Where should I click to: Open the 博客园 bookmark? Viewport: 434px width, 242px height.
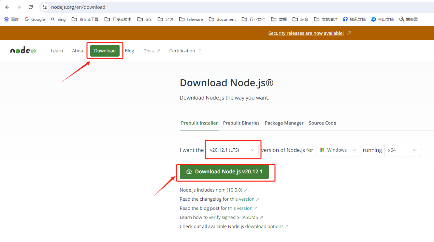point(408,19)
